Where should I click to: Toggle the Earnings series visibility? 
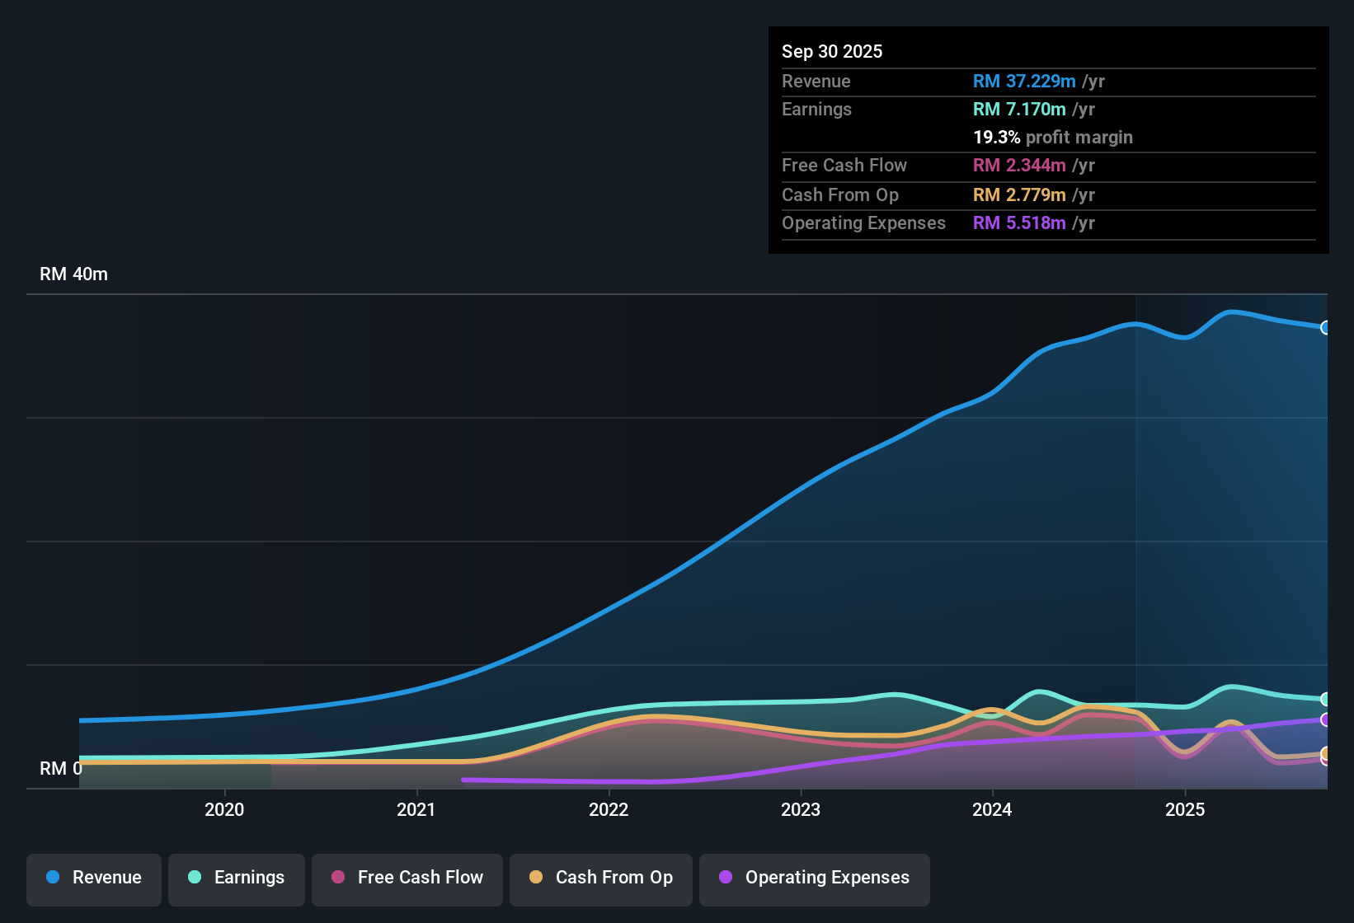(236, 878)
